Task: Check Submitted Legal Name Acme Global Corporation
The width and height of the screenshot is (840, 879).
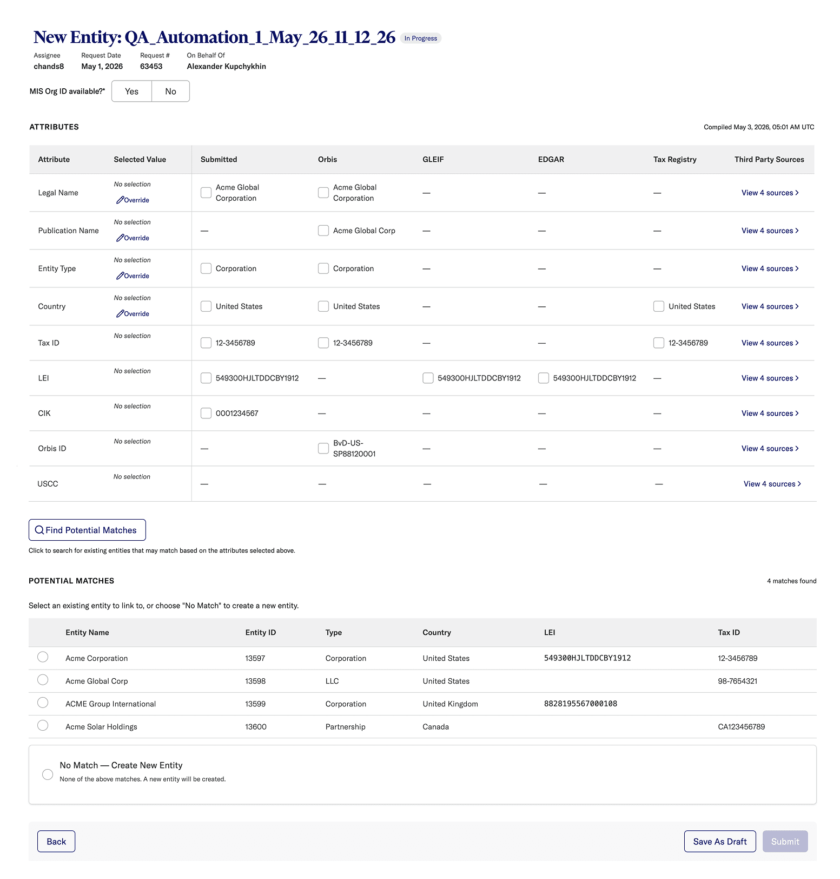Action: [206, 193]
